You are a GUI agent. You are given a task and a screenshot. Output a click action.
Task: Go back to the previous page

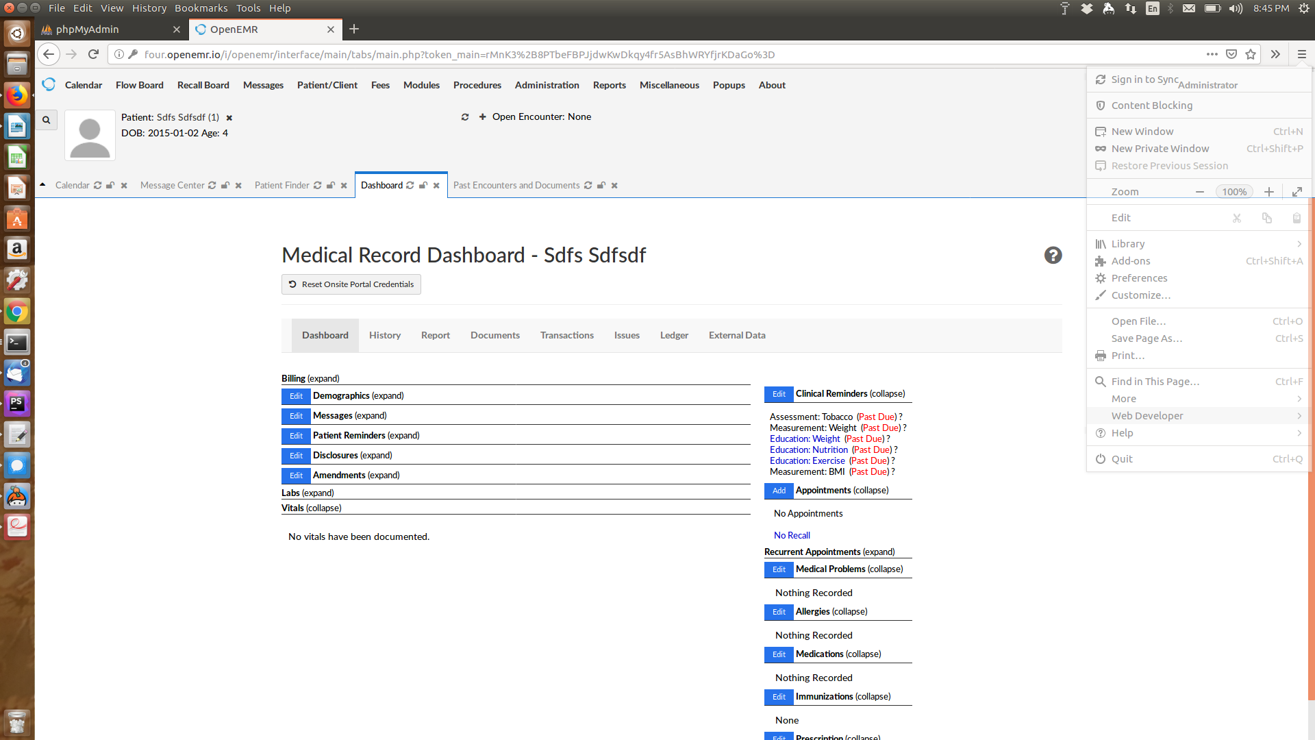pyautogui.click(x=48, y=54)
